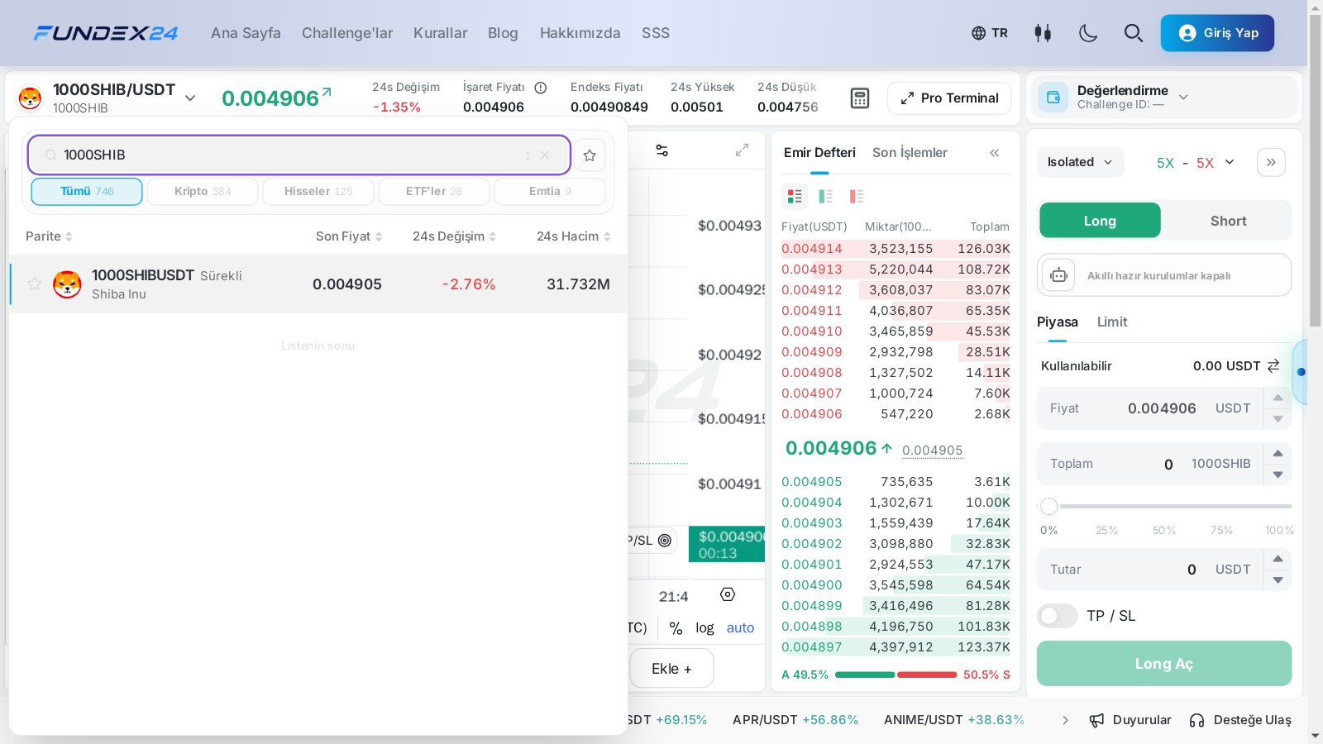Show both bids and asks order book view

pos(795,196)
